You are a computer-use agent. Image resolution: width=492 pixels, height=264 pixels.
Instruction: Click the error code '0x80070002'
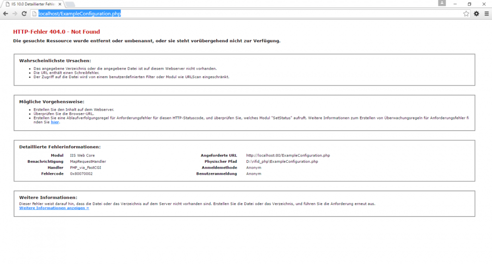click(x=81, y=174)
